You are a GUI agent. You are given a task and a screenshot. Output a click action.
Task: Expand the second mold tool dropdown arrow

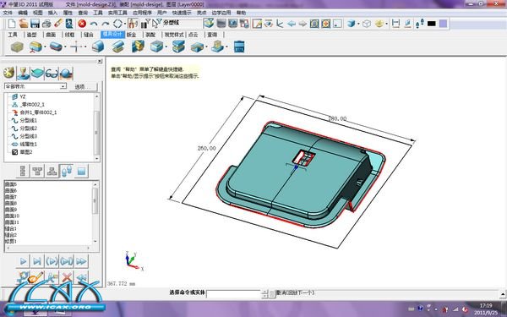coord(45,47)
